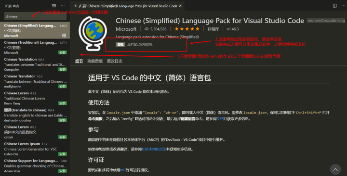Open Chinese Translator 1.0.0 extension entry
The height and width of the screenshot is (176, 347).
coord(35,81)
